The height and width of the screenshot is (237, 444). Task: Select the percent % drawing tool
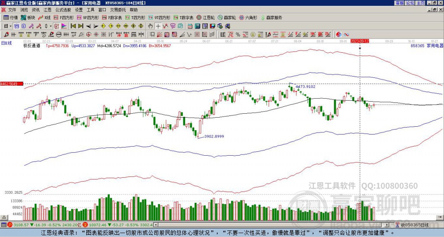[238, 35]
